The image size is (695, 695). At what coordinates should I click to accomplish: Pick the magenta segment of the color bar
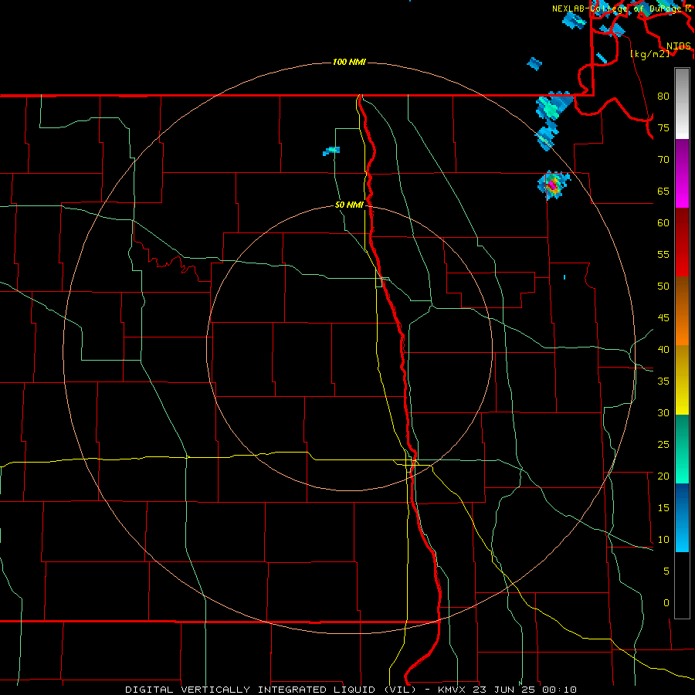point(682,173)
